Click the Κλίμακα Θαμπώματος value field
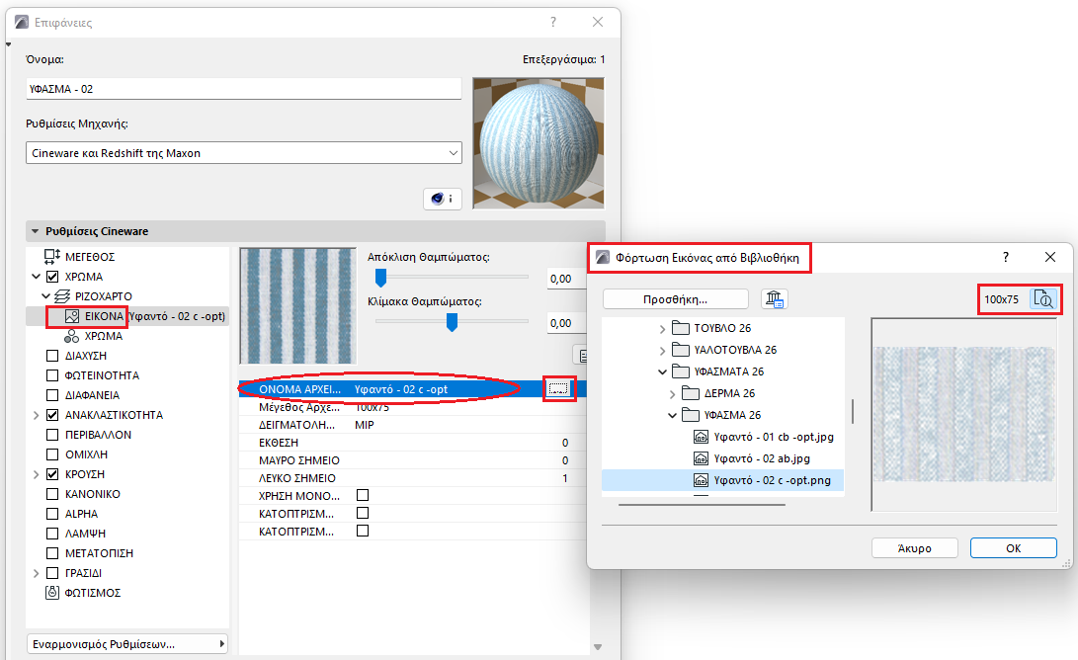The height and width of the screenshot is (660, 1078). click(566, 323)
